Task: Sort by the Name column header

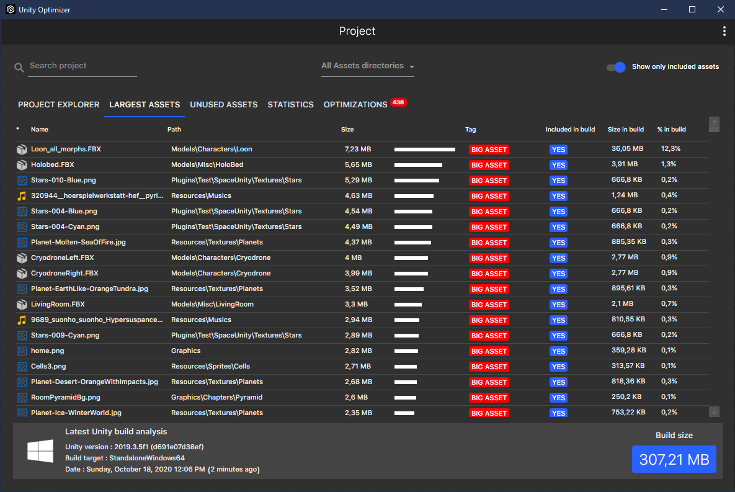Action: [39, 130]
